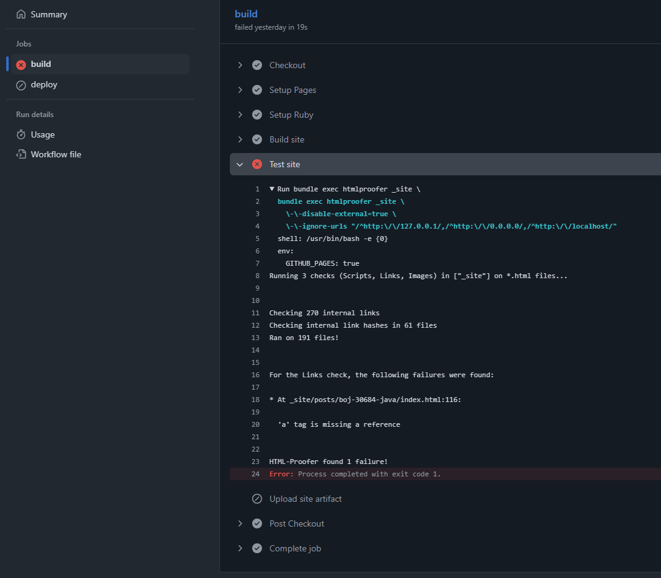Click 'For the Links check' failures line
This screenshot has width=661, height=578.
pos(382,375)
